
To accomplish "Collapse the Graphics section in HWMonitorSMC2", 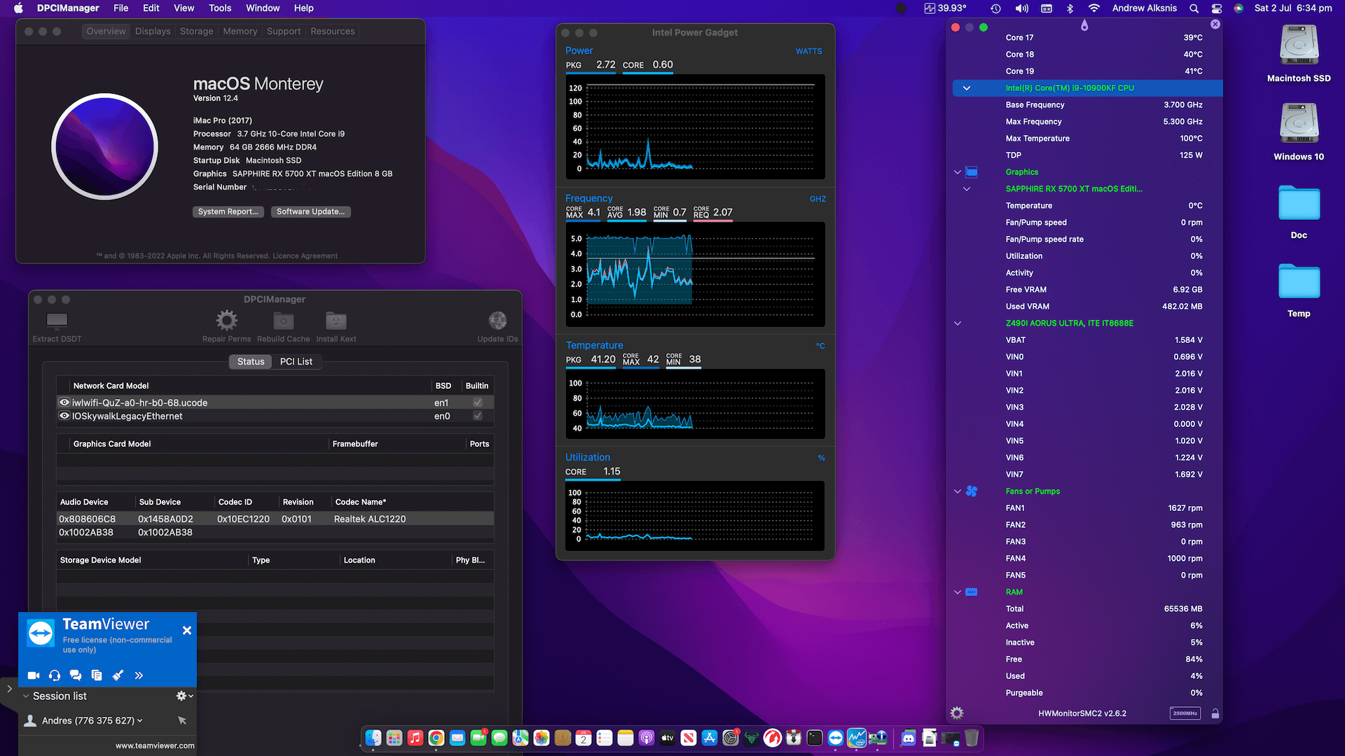I will point(958,172).
